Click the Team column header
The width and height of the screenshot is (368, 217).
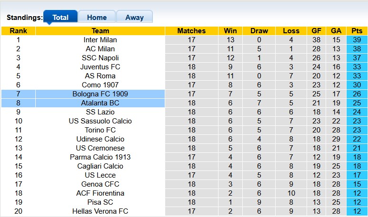(x=100, y=31)
